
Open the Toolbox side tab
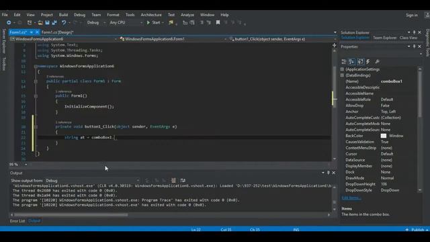4,64
